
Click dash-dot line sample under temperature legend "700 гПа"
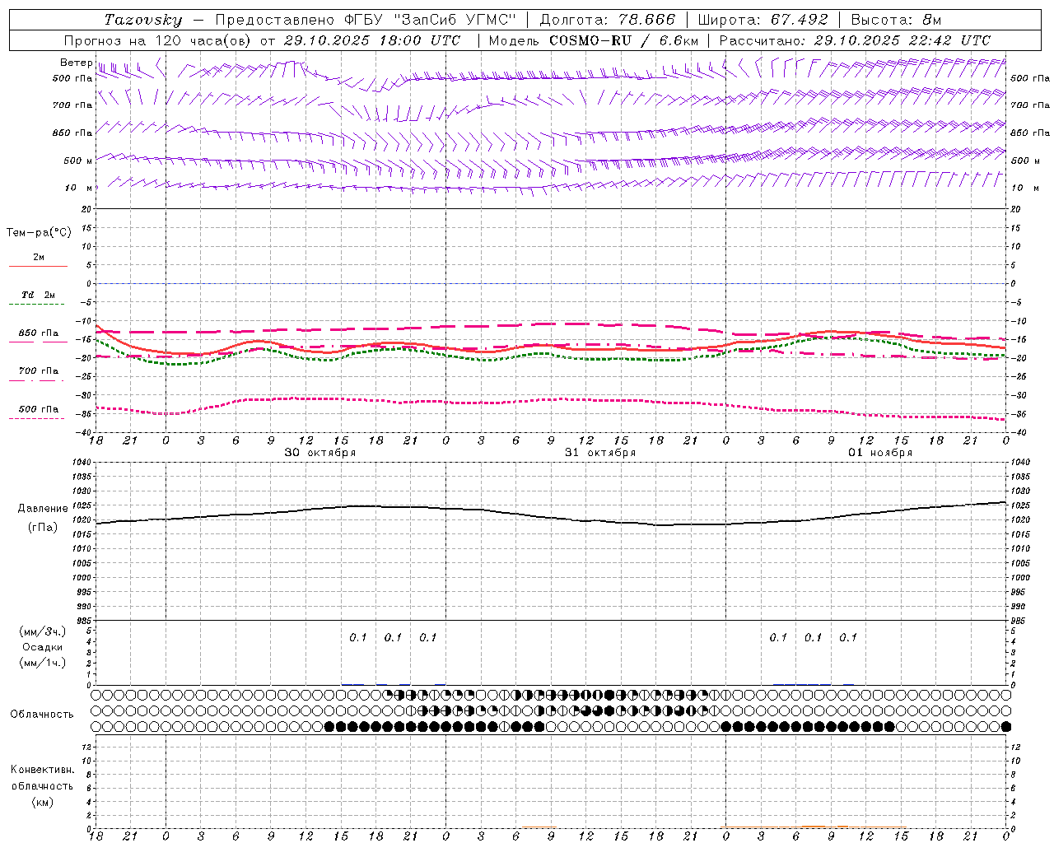tap(38, 380)
